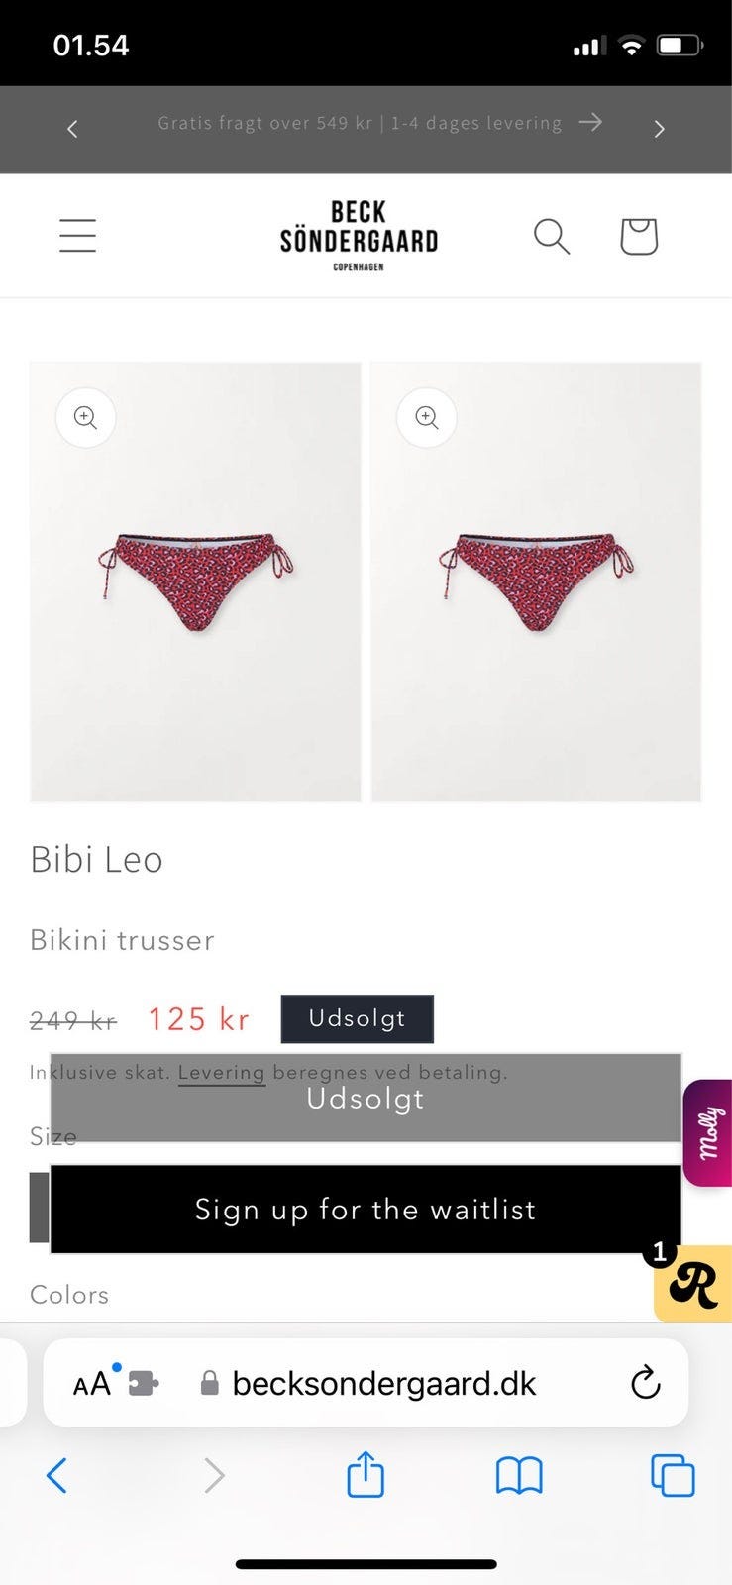
Task: Open the Levering shipping link
Action: pos(222,1073)
